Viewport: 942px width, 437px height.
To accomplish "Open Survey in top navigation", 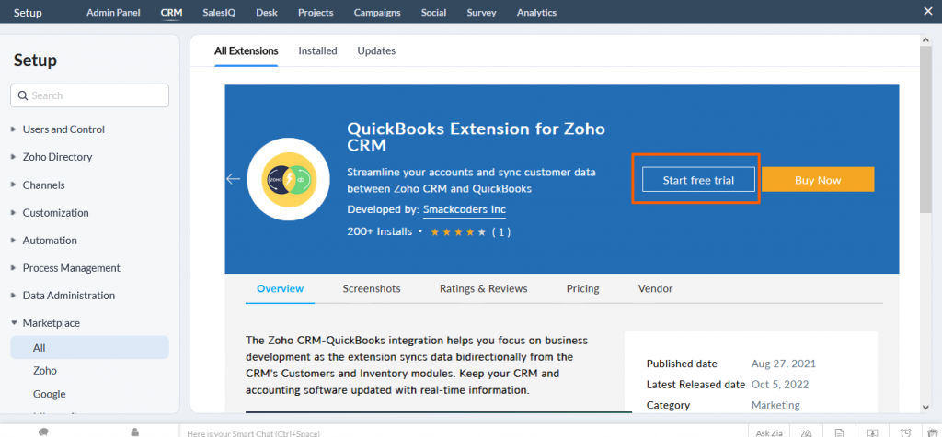I will 482,12.
